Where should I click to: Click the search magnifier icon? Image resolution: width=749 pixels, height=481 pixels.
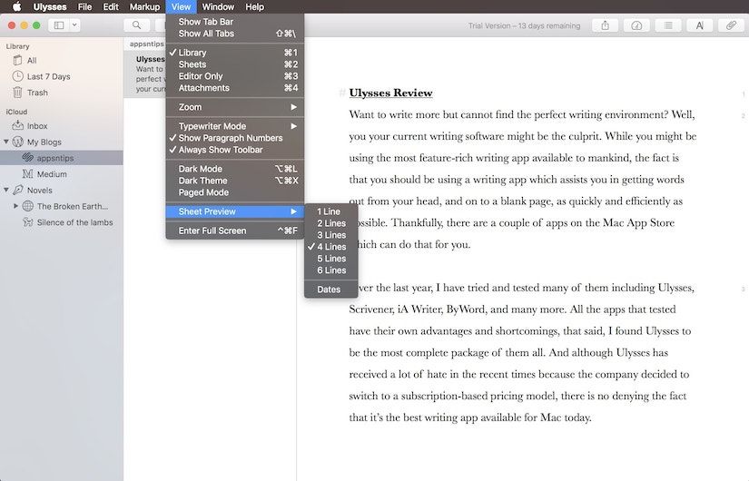point(136,25)
